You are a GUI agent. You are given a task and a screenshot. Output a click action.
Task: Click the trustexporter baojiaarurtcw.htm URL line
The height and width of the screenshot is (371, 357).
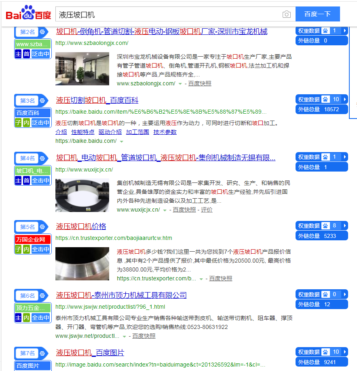point(114,238)
